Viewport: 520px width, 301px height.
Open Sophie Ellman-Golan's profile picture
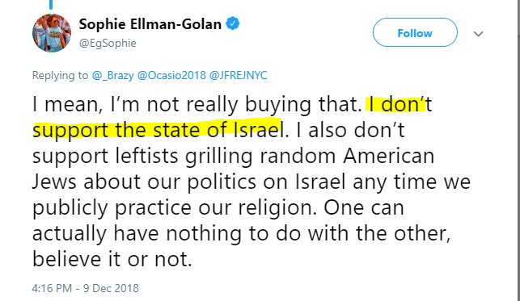(x=52, y=33)
